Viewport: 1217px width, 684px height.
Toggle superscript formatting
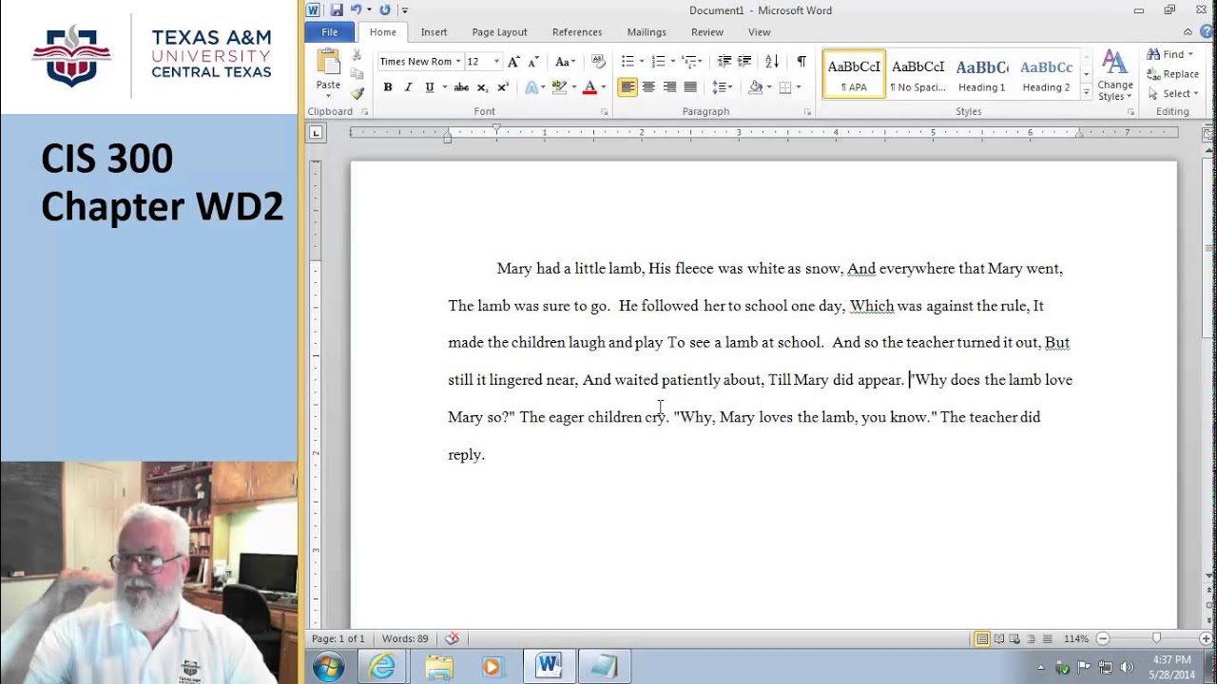(503, 87)
